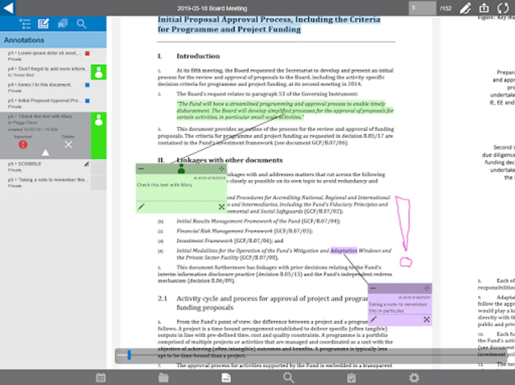Minimize the green sticky note
The image size is (515, 385).
pyautogui.click(x=141, y=169)
